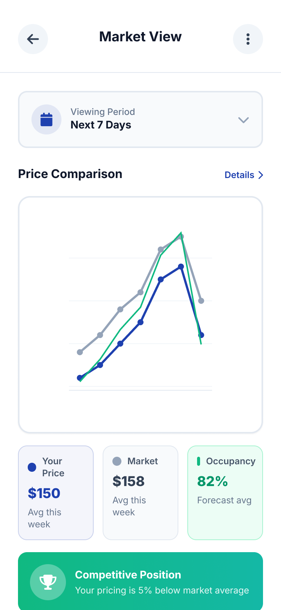The height and width of the screenshot is (610, 281).
Task: Go back using the arrow button
Action: pos(33,39)
